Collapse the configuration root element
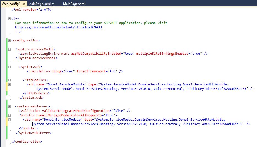 (10, 40)
